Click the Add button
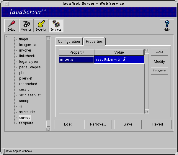Screen dimensions: 178x155 pos(159,52)
